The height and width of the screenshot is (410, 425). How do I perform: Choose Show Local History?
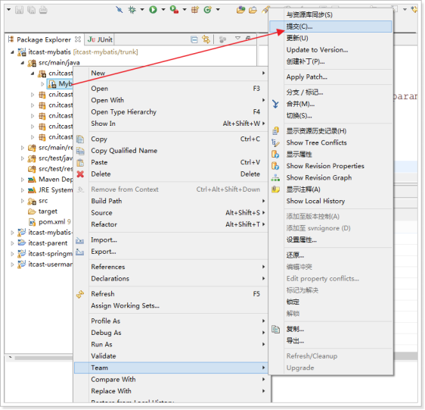(x=330, y=202)
